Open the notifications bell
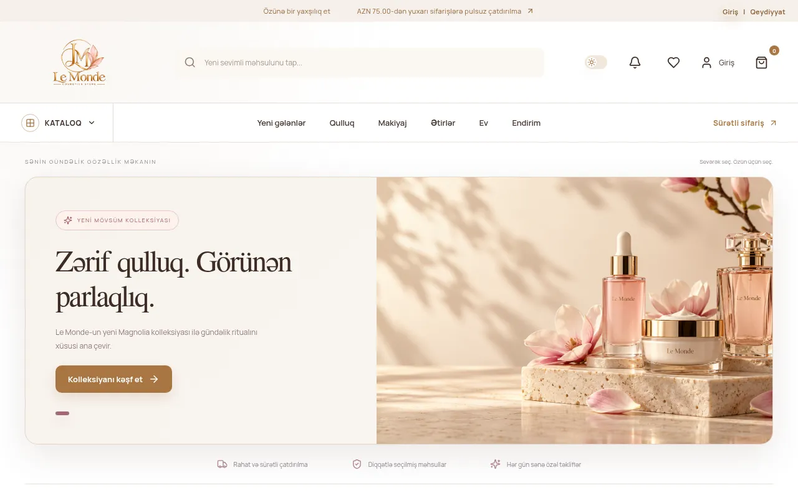Image resolution: width=798 pixels, height=498 pixels. [x=635, y=62]
